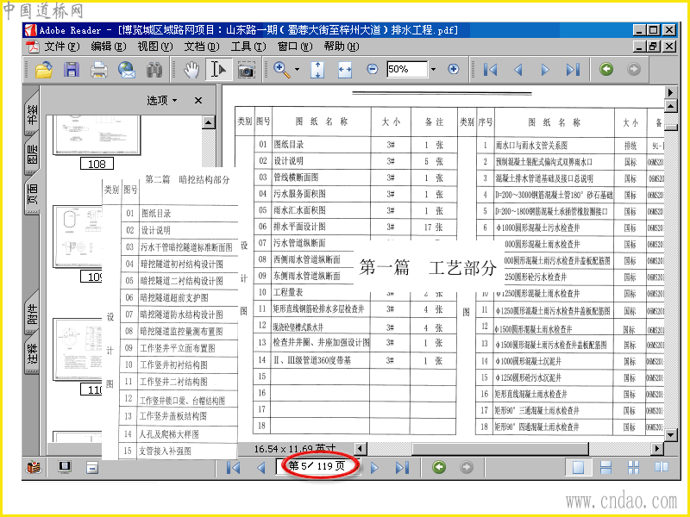Open the 选项 options dropdown
This screenshot has width=690, height=517.
point(162,101)
